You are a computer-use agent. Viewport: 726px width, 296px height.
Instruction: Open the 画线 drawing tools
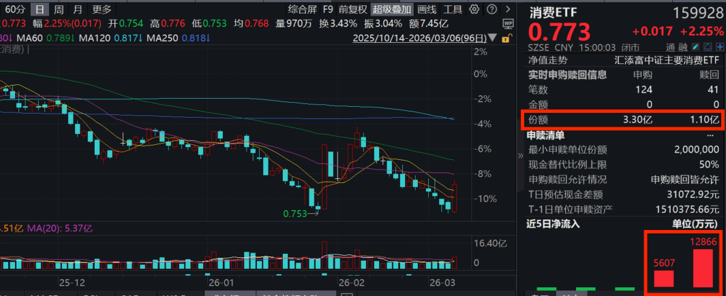[x=427, y=10]
